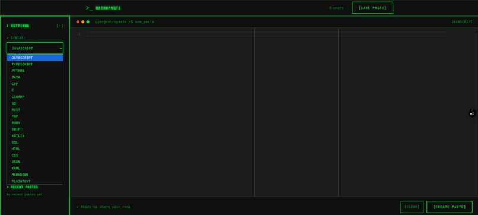This screenshot has width=478, height=215.
Task: Click the RETROPASTE terminal prompt logo
Action: [x=103, y=8]
